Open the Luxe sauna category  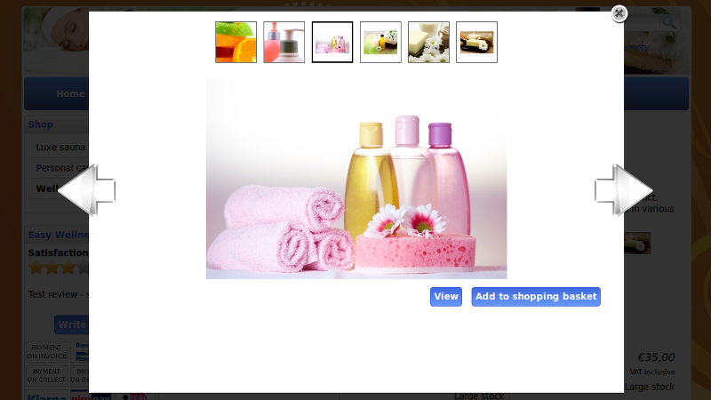coord(61,147)
